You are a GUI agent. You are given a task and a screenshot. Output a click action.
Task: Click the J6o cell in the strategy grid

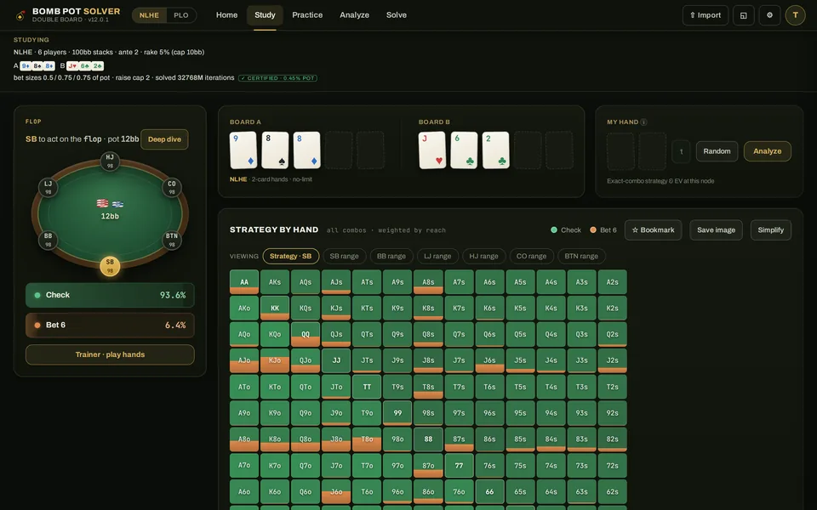coord(336,491)
